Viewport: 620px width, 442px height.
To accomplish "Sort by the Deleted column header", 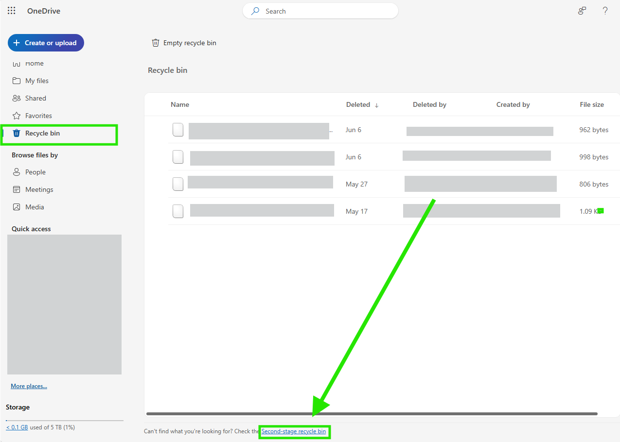I will [x=358, y=104].
